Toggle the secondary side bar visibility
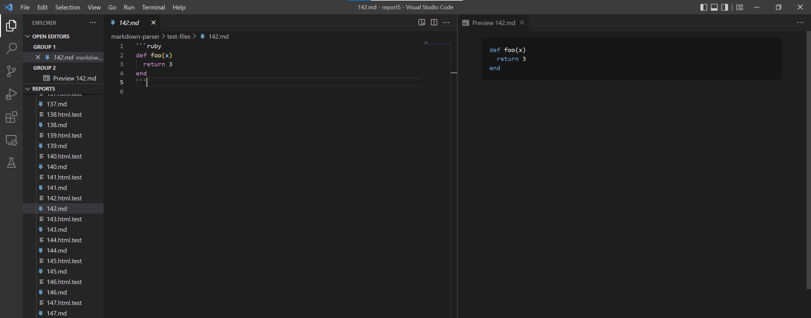 (725, 7)
